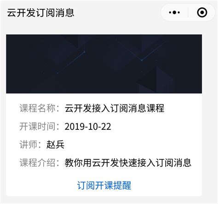Close mini program via circle target icon
Image resolution: width=218 pixels, height=204 pixels.
click(202, 12)
